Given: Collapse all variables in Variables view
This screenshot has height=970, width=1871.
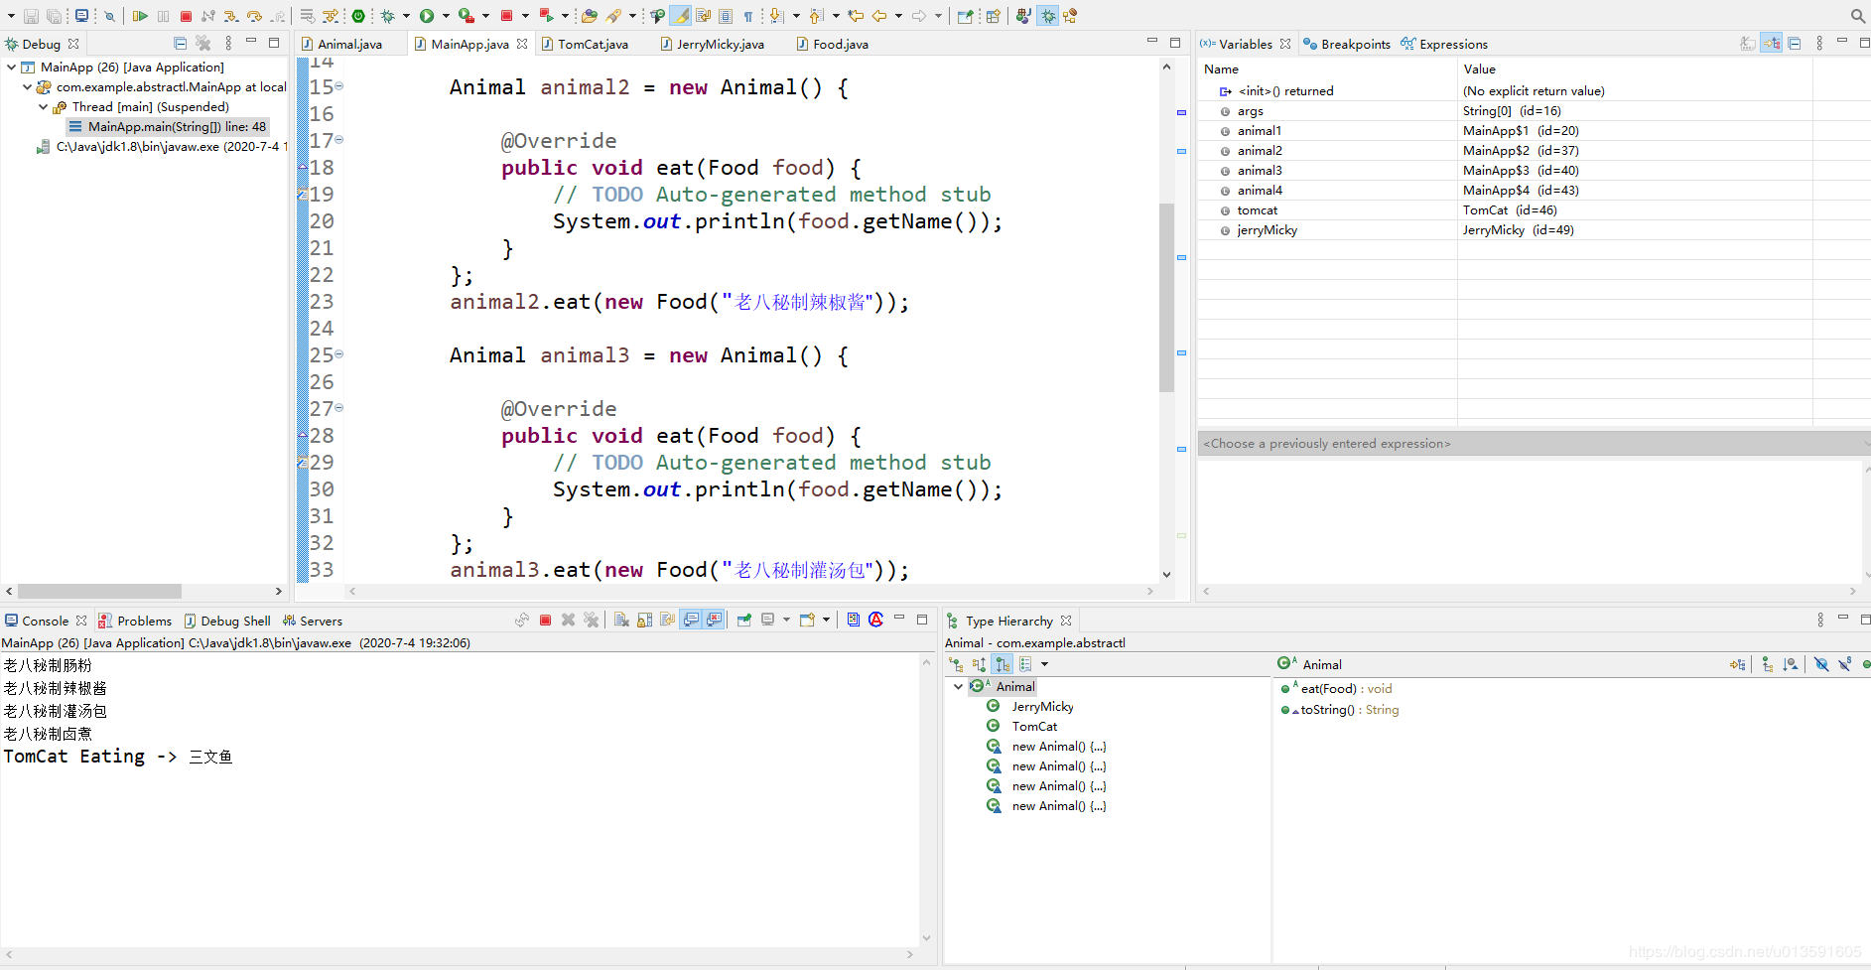Looking at the screenshot, I should coord(1795,43).
